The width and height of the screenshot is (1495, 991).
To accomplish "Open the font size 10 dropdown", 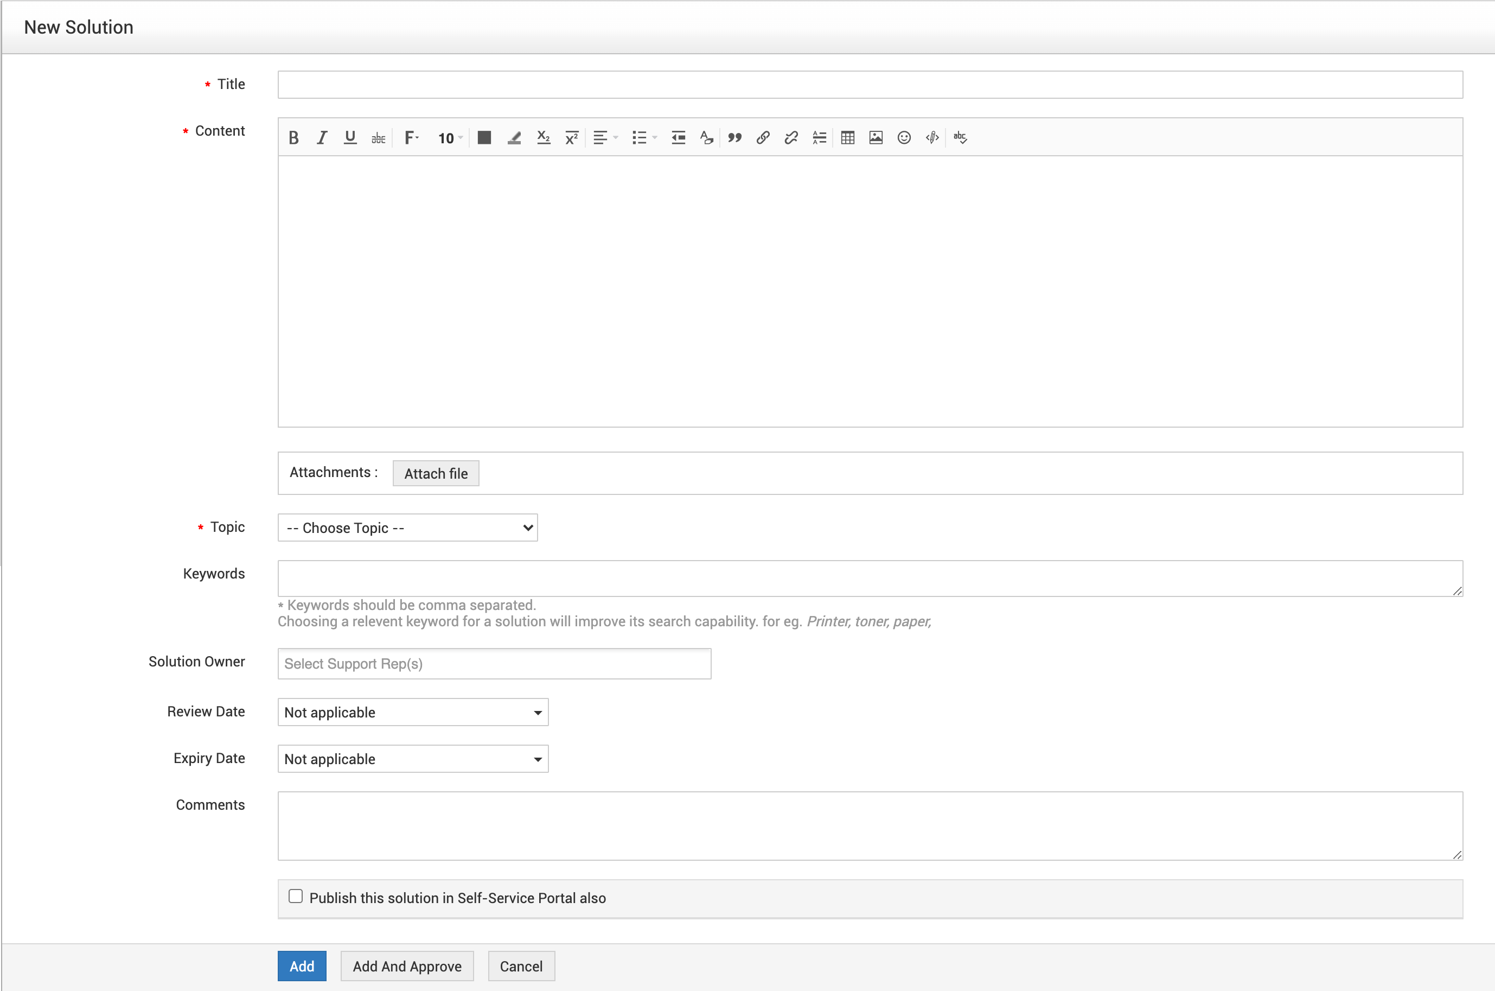I will pos(450,138).
